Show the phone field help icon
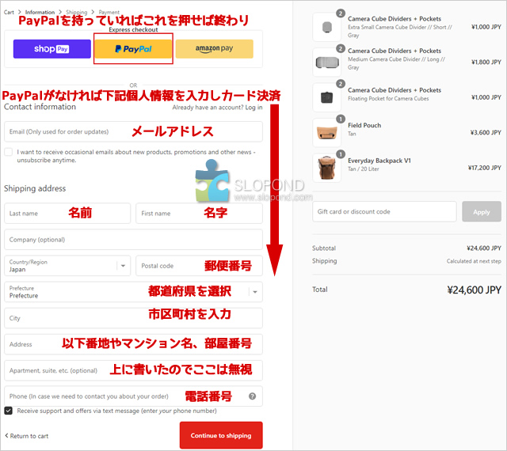 click(x=253, y=396)
